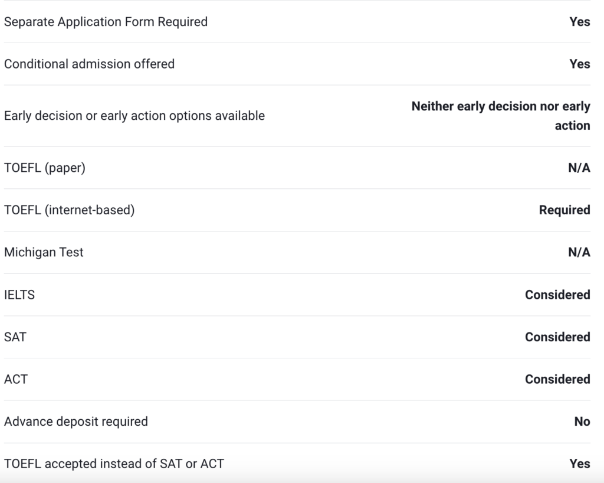Click the 'N/A' value for Michigan Test
This screenshot has width=604, height=483.
(579, 253)
